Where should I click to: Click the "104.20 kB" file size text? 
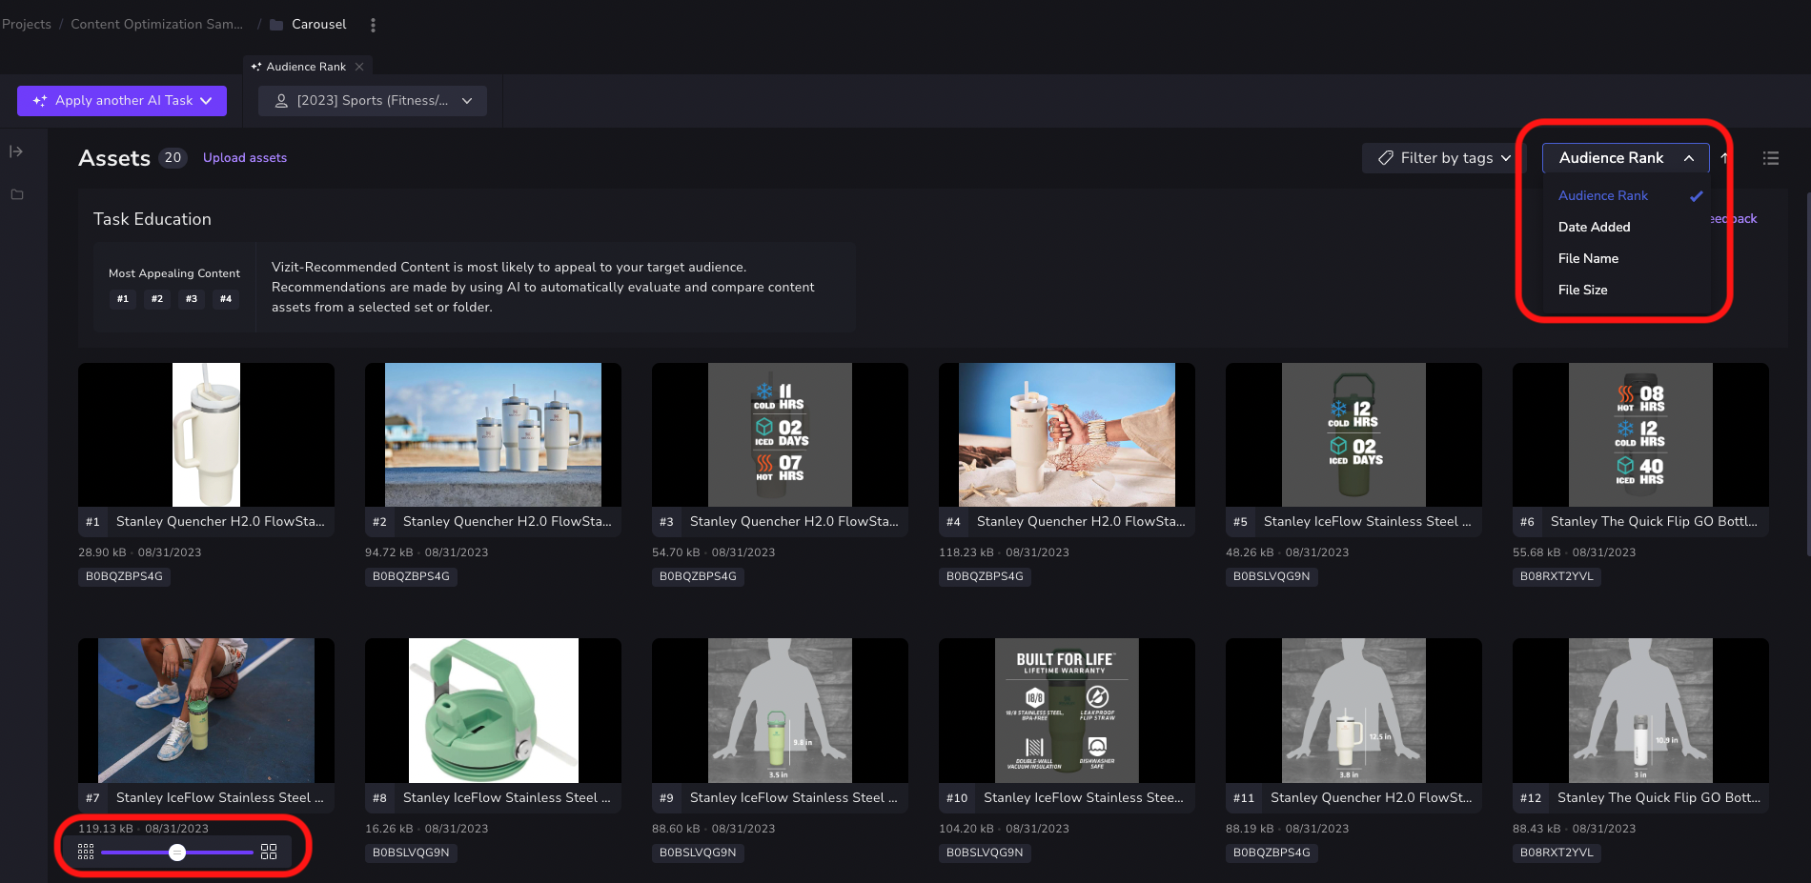967,829
